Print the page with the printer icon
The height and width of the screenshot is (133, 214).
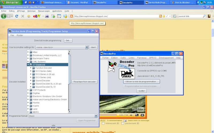[x=47, y=16]
